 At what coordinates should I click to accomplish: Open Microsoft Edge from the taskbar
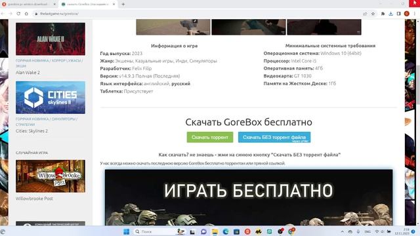pos(226,231)
